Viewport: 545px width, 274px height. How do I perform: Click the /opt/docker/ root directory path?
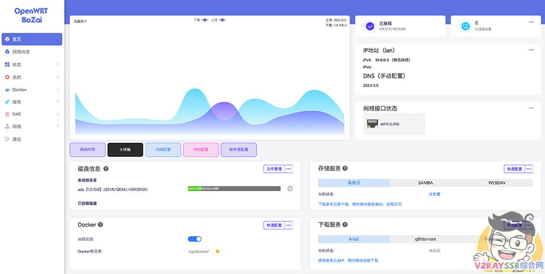199,251
